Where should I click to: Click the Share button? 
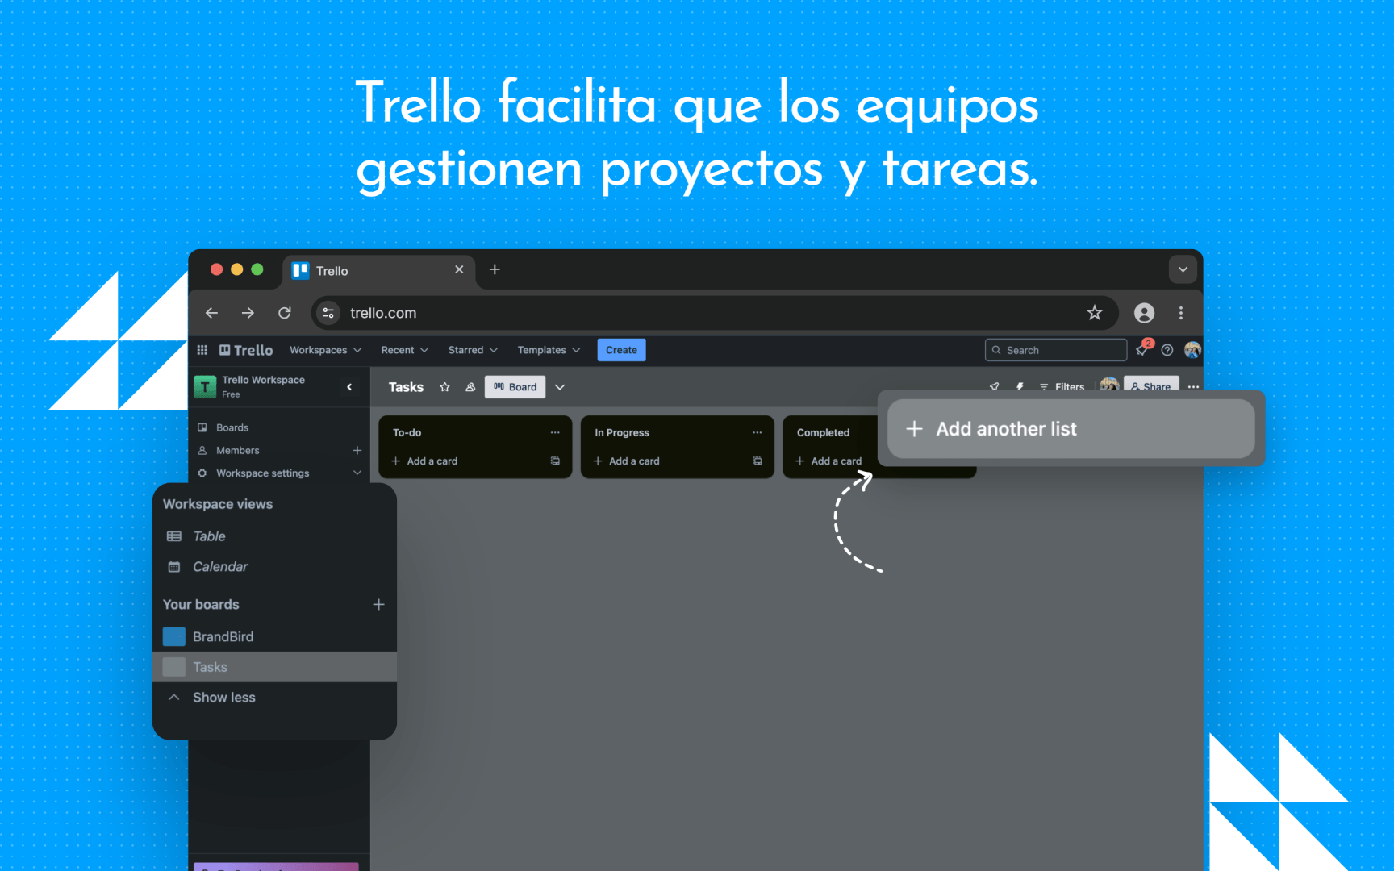coord(1151,385)
